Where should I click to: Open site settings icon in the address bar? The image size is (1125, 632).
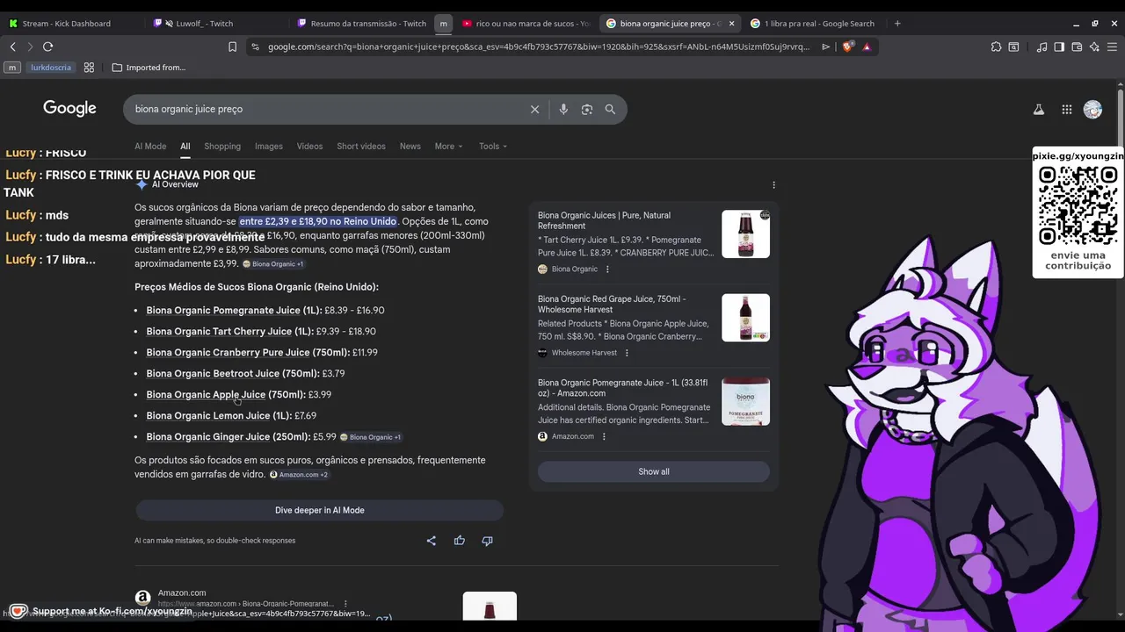[254, 47]
